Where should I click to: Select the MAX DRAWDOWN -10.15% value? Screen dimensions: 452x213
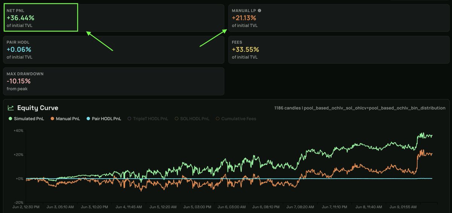click(18, 81)
